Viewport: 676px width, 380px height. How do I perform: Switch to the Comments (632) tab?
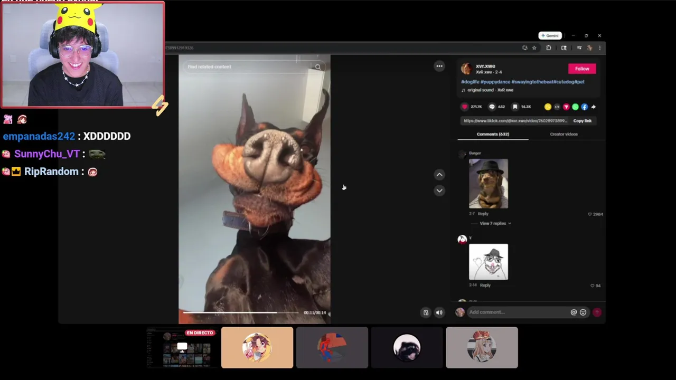pos(493,134)
